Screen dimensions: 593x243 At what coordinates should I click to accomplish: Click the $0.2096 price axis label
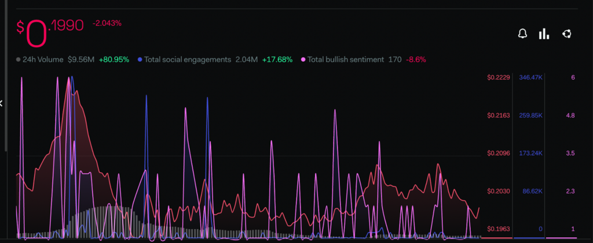499,154
